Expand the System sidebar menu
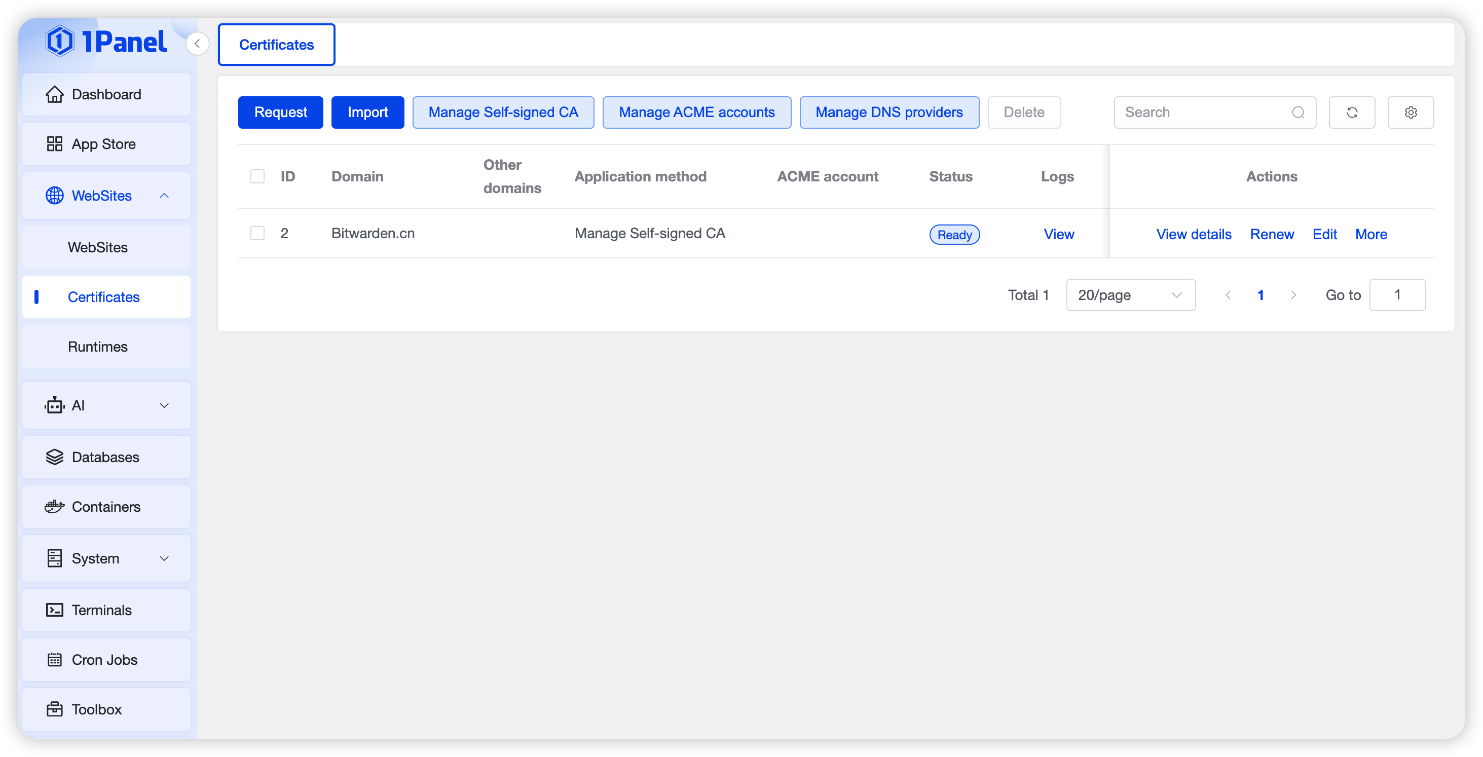Screen dimensions: 1483x757 tap(164, 558)
